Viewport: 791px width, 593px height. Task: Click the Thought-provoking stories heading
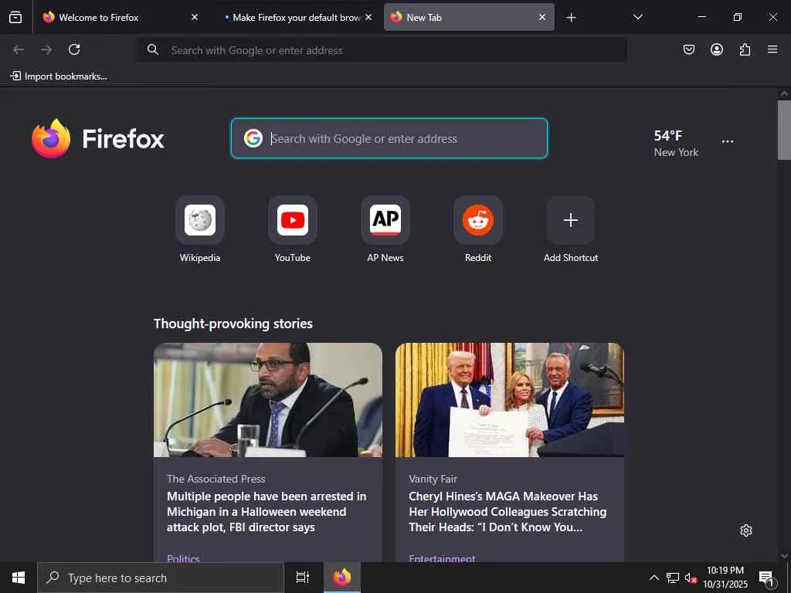pos(233,324)
